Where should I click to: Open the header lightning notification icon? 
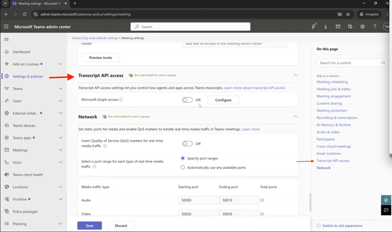click(x=314, y=26)
